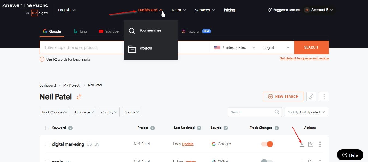Click the pencil icon to rename Neil Patel
This screenshot has height=162, width=368.
click(x=79, y=97)
